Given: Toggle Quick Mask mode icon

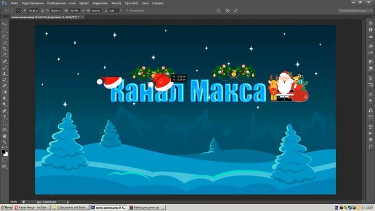Looking at the screenshot, I should point(4,160).
